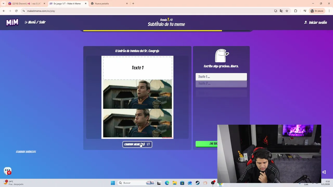Open the Windows Start menu
The height and width of the screenshot is (187, 333).
(x=113, y=183)
